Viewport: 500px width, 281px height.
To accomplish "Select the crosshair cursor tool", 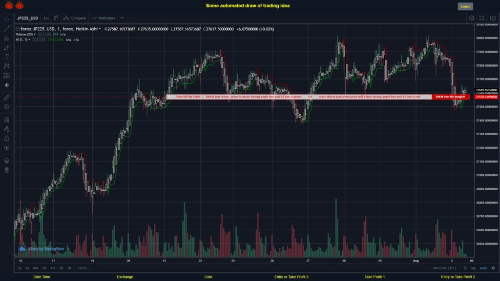I will [x=7, y=20].
